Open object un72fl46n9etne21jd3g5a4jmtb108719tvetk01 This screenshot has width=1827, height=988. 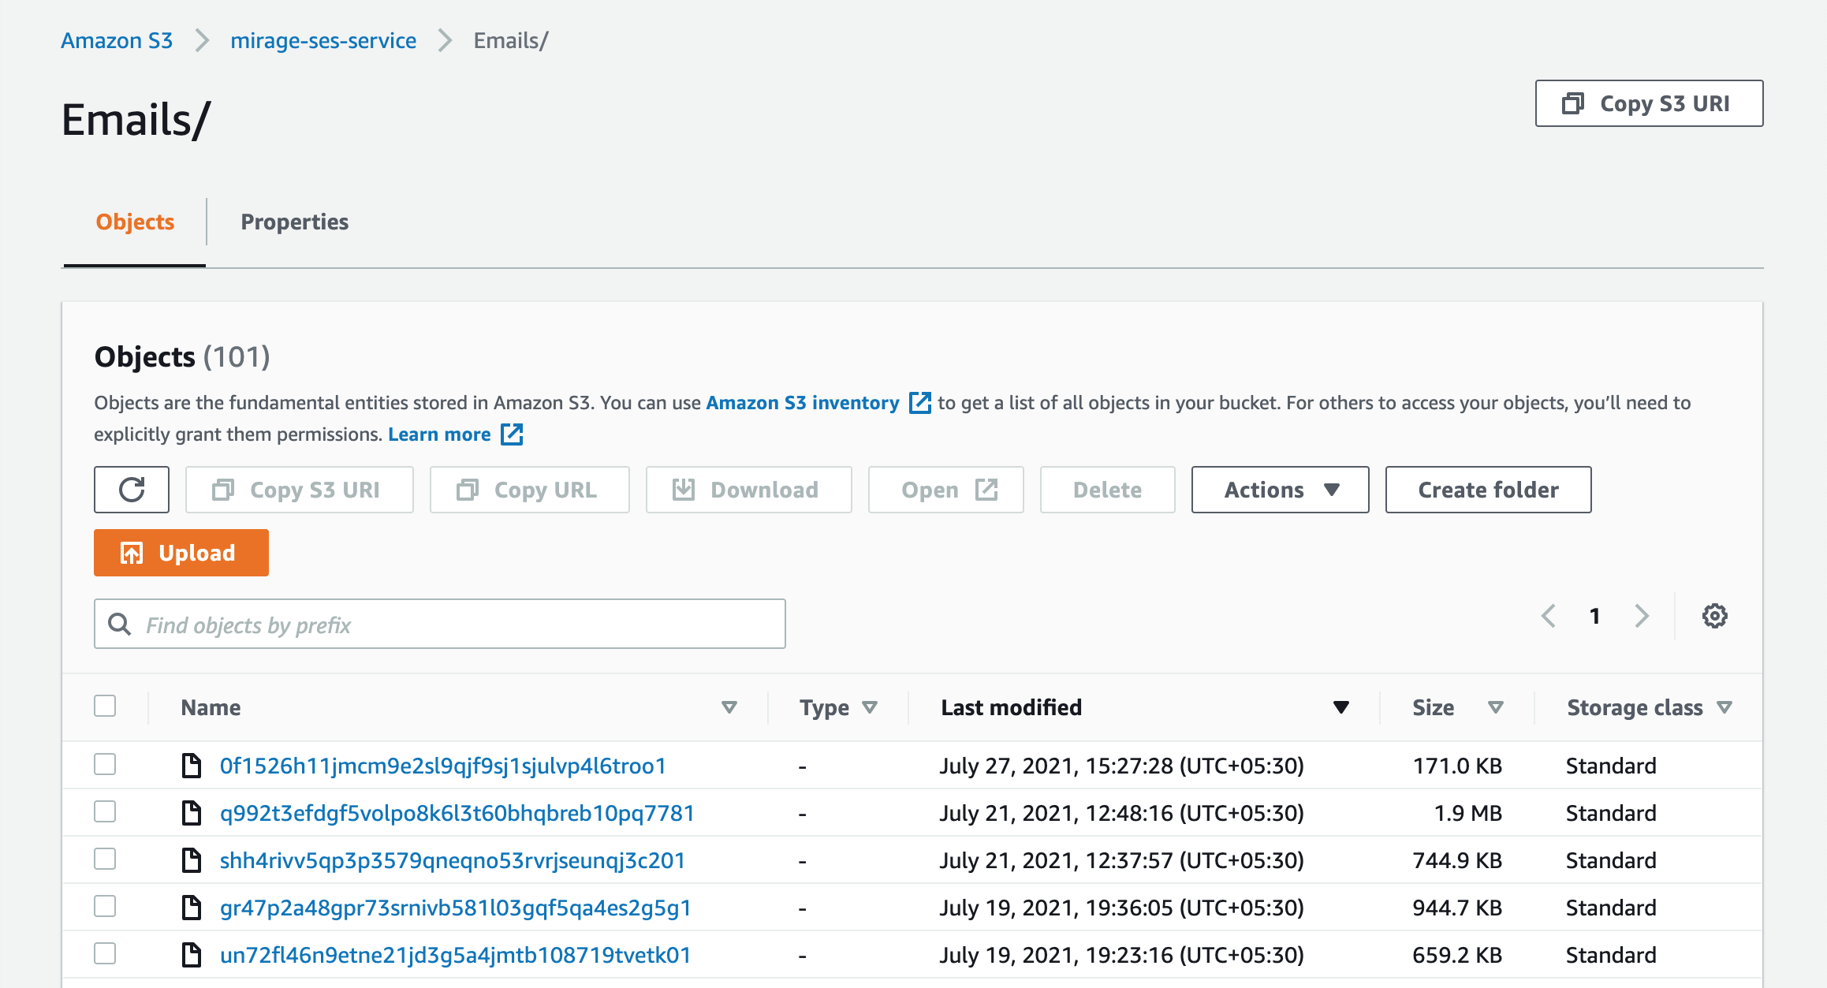click(456, 955)
